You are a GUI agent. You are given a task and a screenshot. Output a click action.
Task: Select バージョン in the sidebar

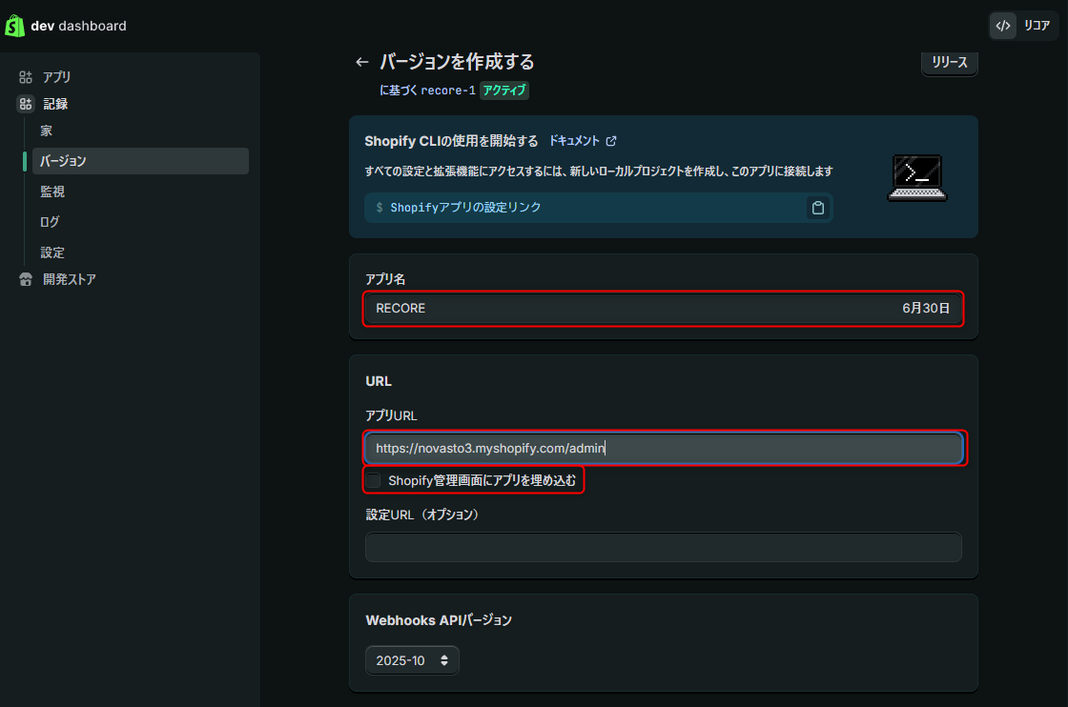[140, 161]
